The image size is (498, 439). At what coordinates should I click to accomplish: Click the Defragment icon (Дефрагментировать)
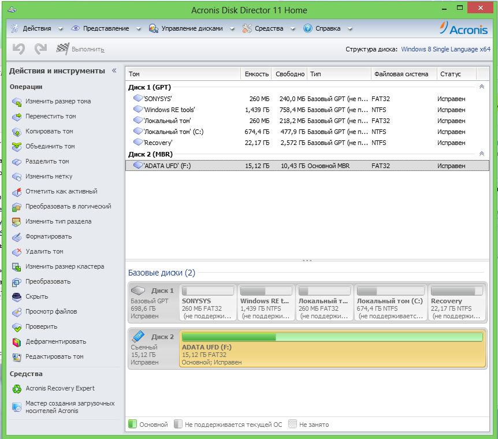pyautogui.click(x=17, y=342)
